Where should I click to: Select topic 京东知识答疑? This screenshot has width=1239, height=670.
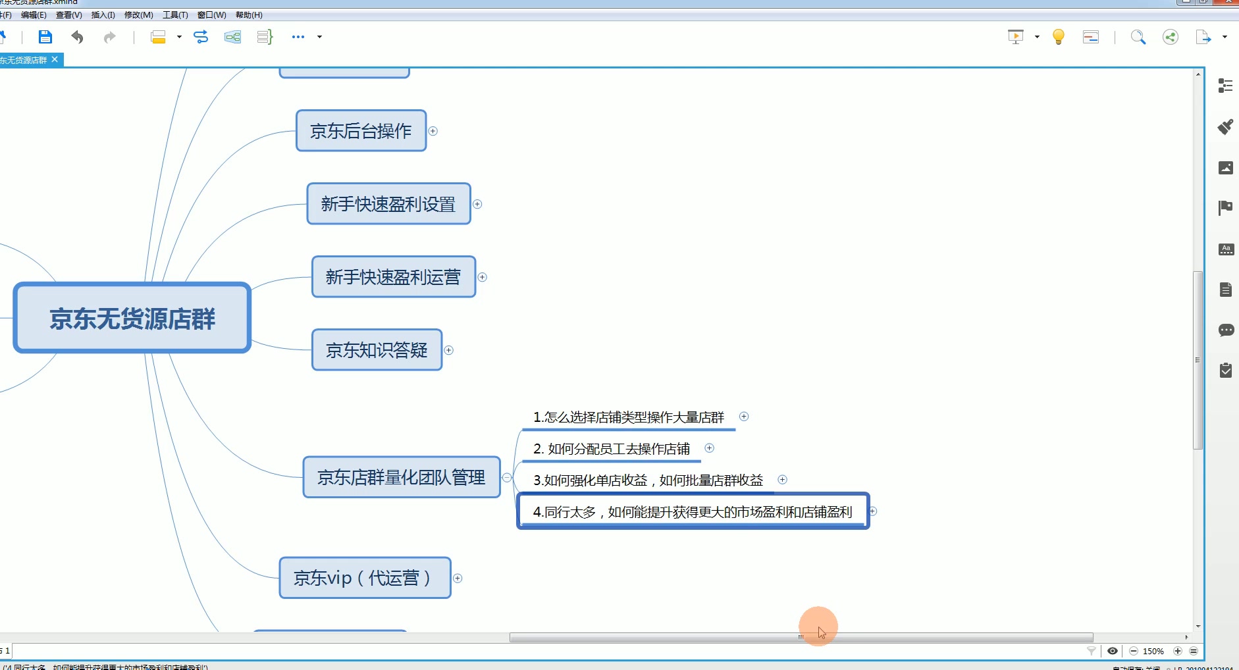pyautogui.click(x=377, y=350)
